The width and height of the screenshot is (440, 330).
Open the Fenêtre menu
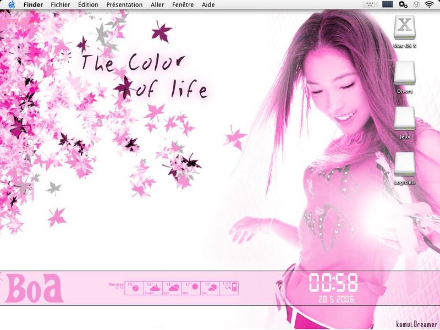[183, 5]
